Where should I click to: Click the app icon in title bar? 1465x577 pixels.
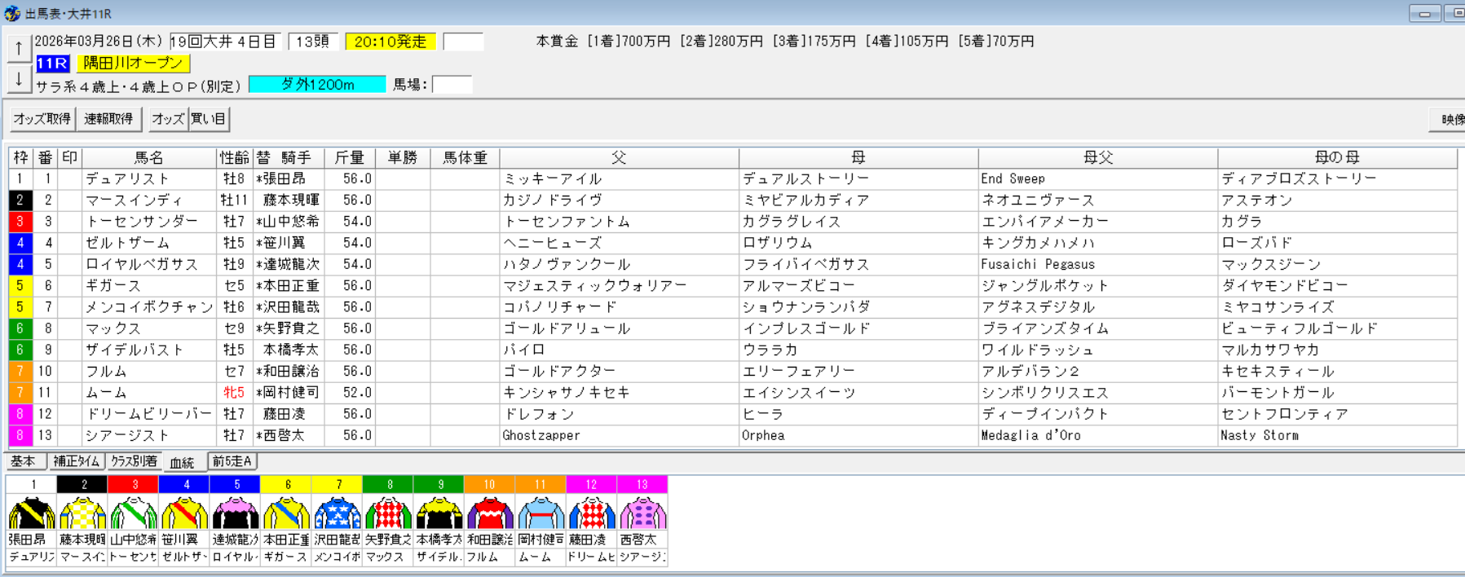click(x=12, y=14)
